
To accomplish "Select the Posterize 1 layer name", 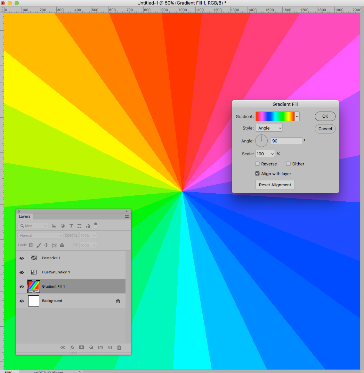I will 51,258.
